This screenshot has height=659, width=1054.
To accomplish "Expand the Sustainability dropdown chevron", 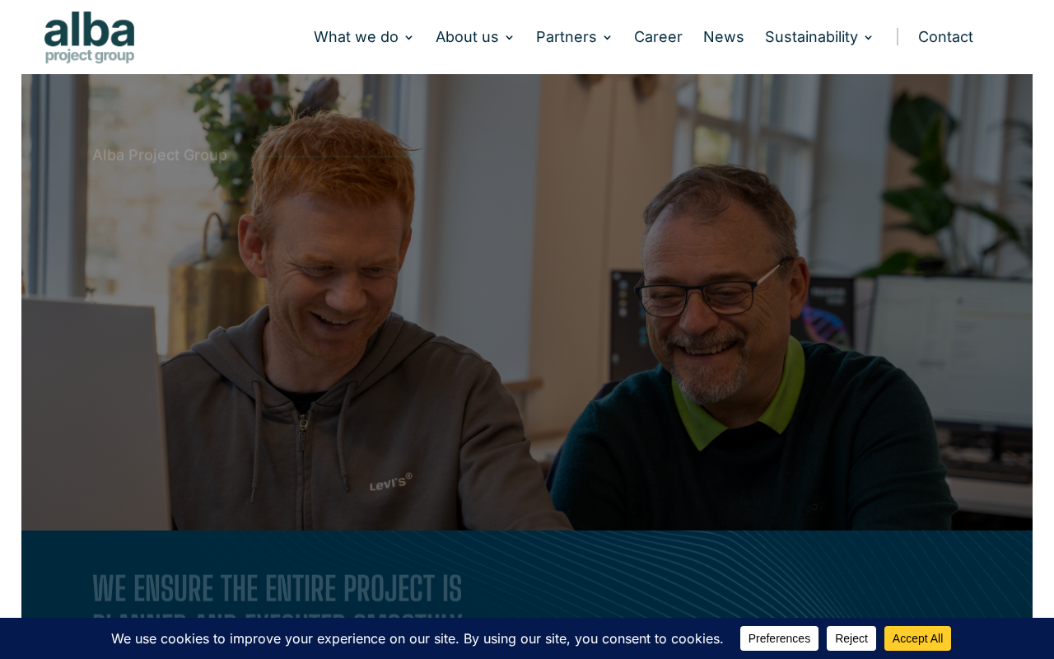I will (x=868, y=38).
